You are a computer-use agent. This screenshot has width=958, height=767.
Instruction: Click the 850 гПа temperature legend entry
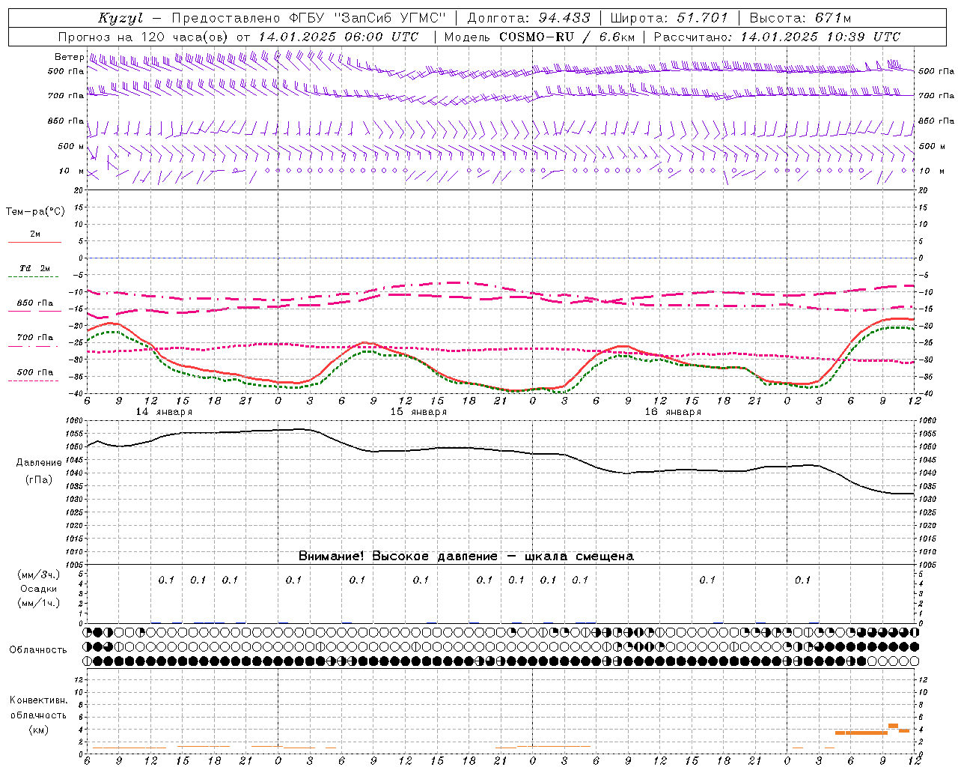click(x=35, y=303)
